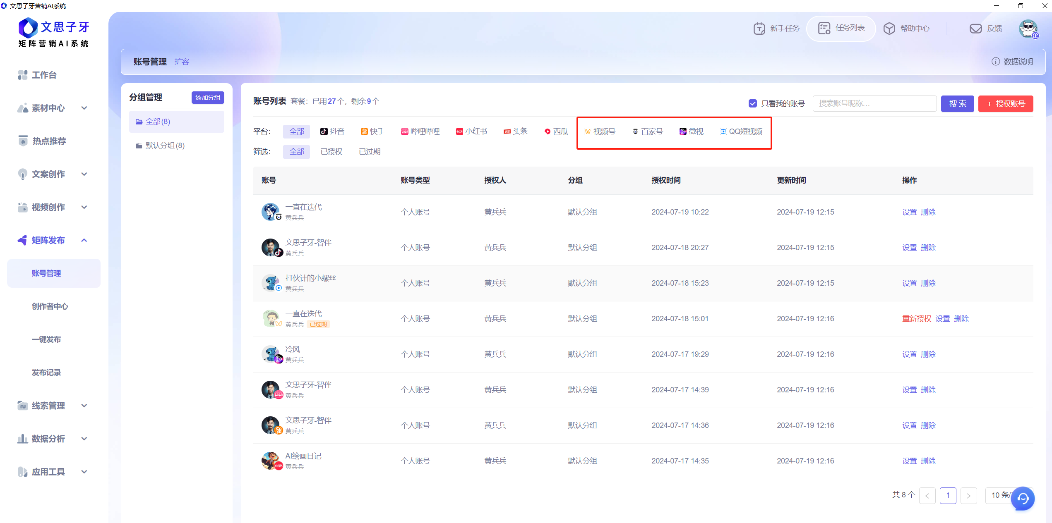
Task: Open 一键发布 submenu item
Action: (46, 339)
